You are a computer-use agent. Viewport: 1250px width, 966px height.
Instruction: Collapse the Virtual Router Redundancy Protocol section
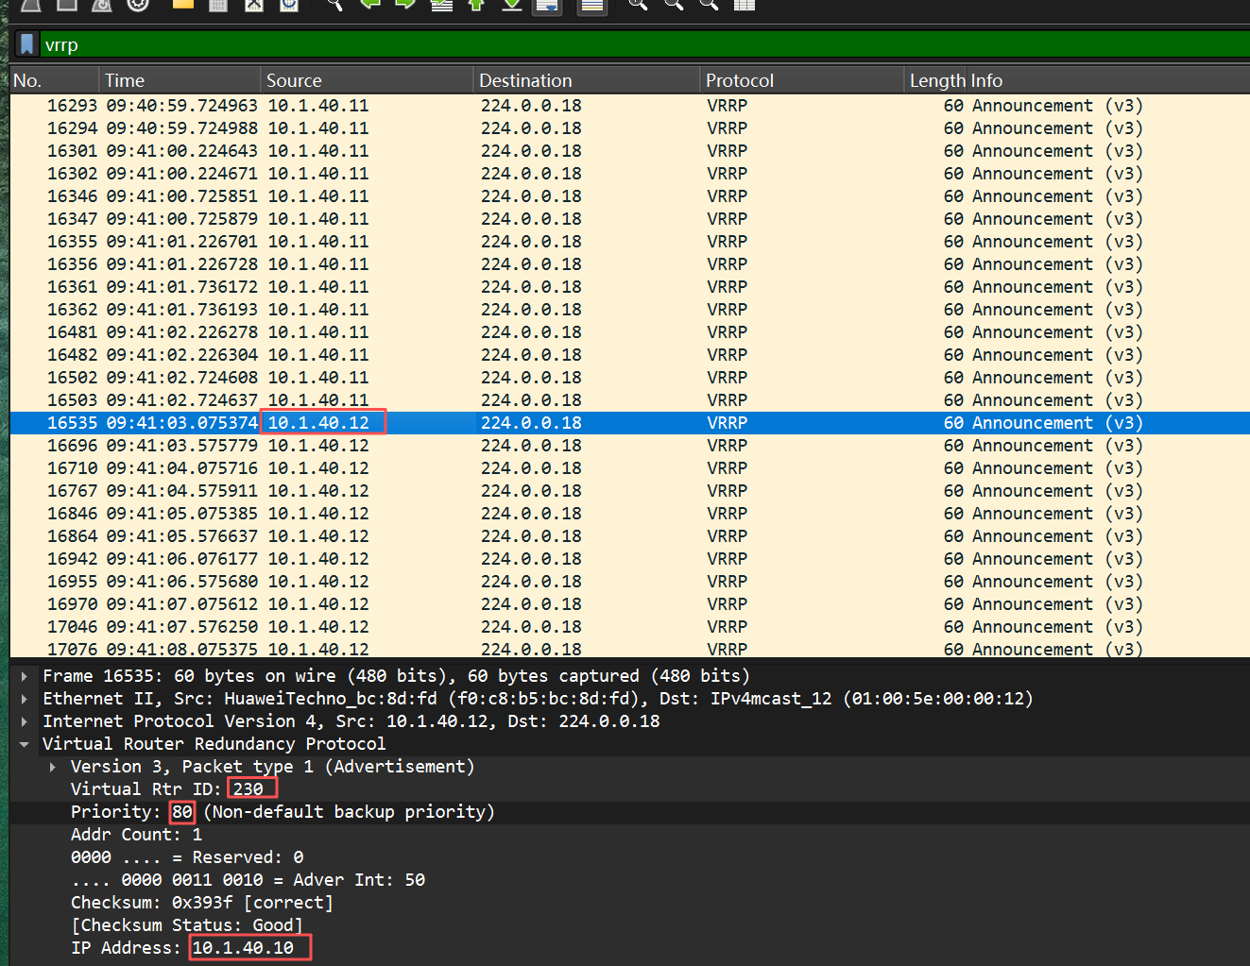coord(25,744)
